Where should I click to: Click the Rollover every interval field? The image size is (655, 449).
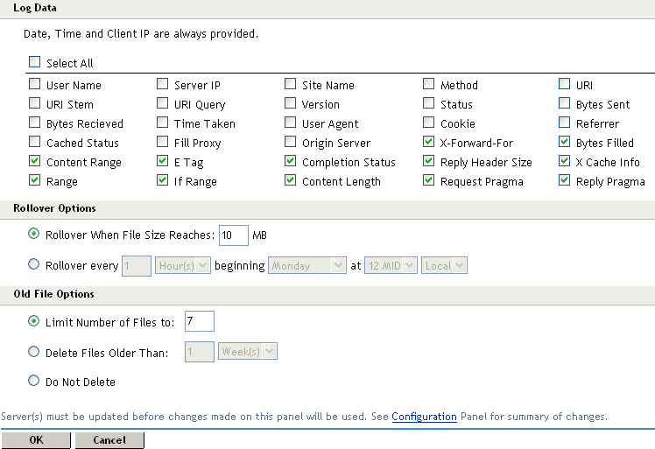click(137, 266)
